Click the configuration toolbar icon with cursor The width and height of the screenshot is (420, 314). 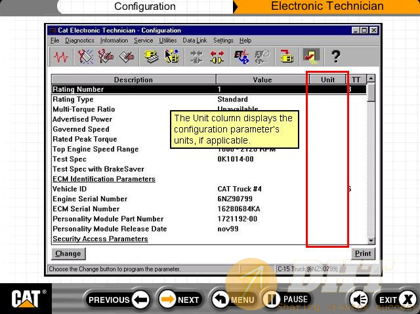[172, 56]
